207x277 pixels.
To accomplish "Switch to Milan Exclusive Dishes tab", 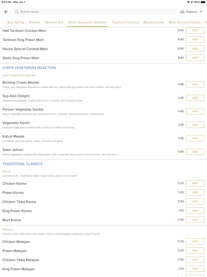I will 185,22.
